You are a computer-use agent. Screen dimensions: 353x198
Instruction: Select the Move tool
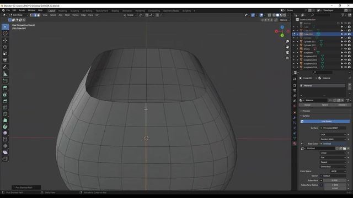pos(5,40)
